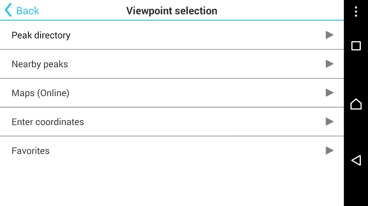Choose Maps (Online) option
Image resolution: width=368 pixels, height=206 pixels.
[x=41, y=93]
